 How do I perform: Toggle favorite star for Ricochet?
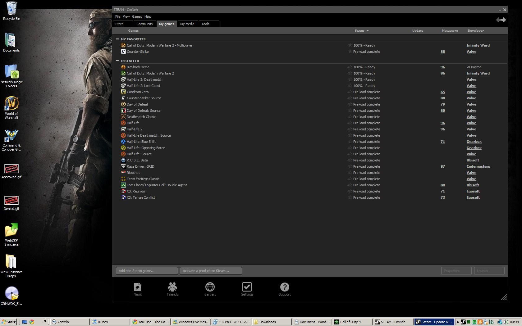[350, 173]
